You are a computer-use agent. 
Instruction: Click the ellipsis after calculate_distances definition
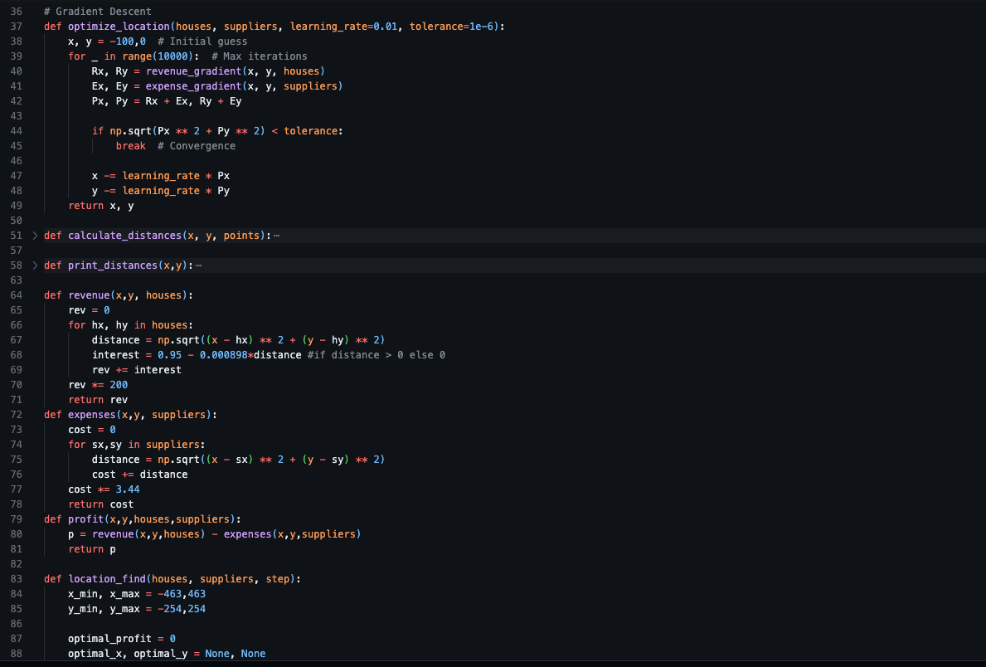(276, 236)
